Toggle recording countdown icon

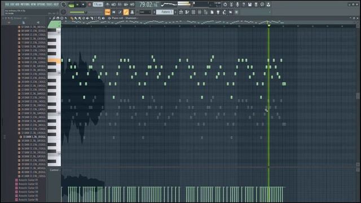click(x=120, y=5)
